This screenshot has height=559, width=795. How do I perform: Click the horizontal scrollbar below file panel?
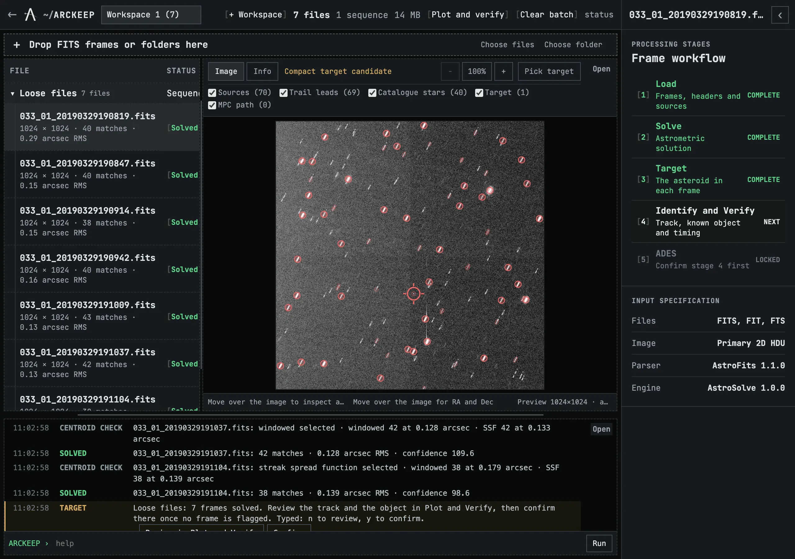click(x=310, y=415)
